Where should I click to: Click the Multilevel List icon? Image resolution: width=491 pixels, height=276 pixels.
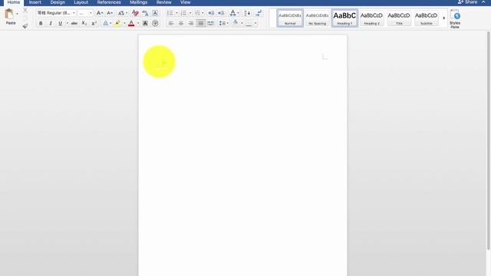tap(197, 13)
